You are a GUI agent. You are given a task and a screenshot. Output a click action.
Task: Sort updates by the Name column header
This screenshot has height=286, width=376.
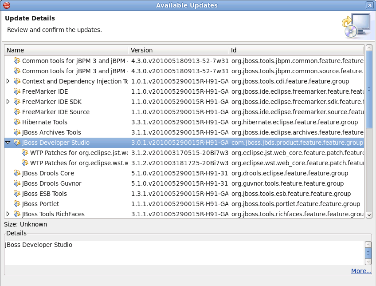tap(66, 50)
